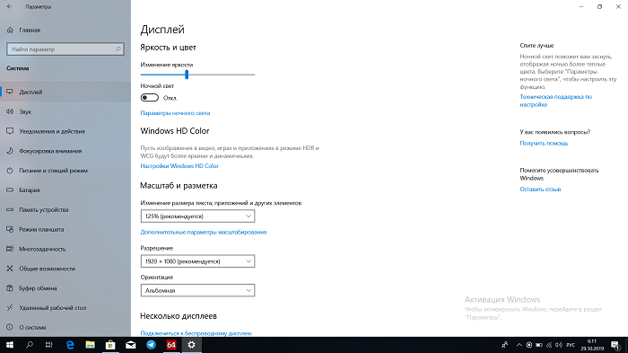Expand the Альбомная orientation dropdown
This screenshot has width=628, height=353.
tap(197, 290)
